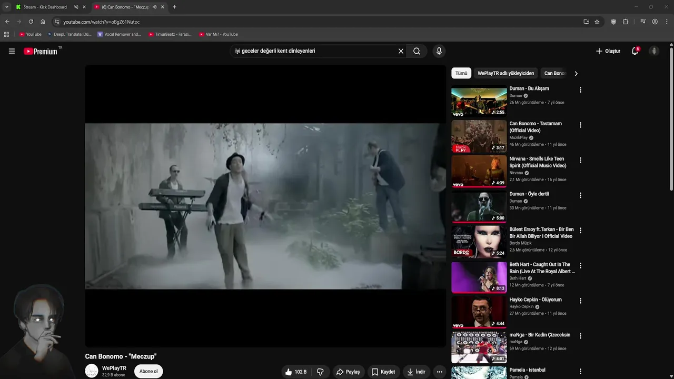This screenshot has height=379, width=674.
Task: Open maNga - Bir Kadın Çizeceksin title
Action: (x=540, y=335)
